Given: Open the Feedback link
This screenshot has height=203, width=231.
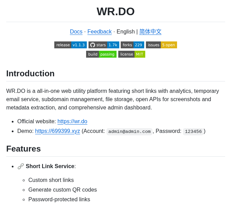Looking at the screenshot, I should 100,32.
